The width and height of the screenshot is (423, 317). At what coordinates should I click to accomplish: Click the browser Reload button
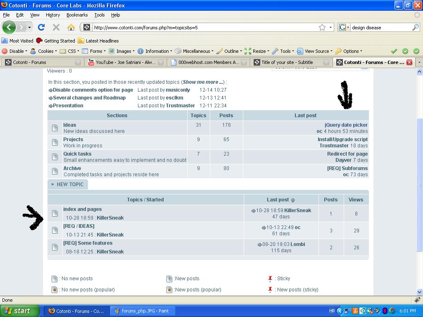point(41,27)
